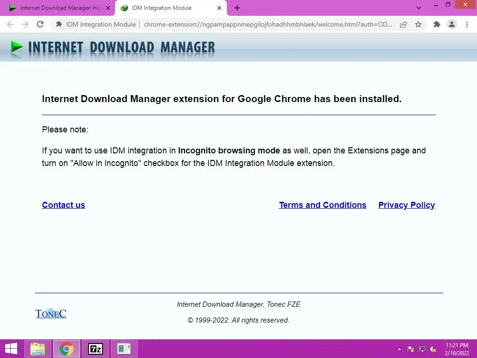Click the Internet Download Manager banner title

tap(122, 48)
